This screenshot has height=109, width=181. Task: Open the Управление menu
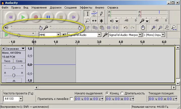39,8
